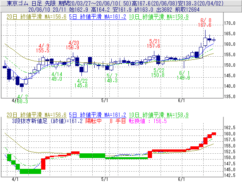Click the upper chart's 10日 終値平滑 MA=158.9 legend
Viewport: 242px width, 184px height.
pos(159,17)
